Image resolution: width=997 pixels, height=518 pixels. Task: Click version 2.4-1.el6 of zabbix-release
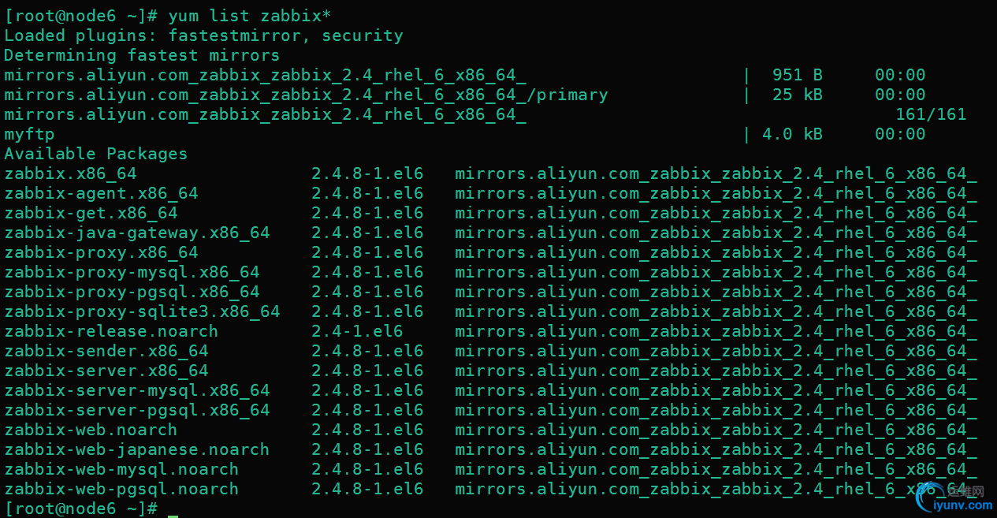357,331
